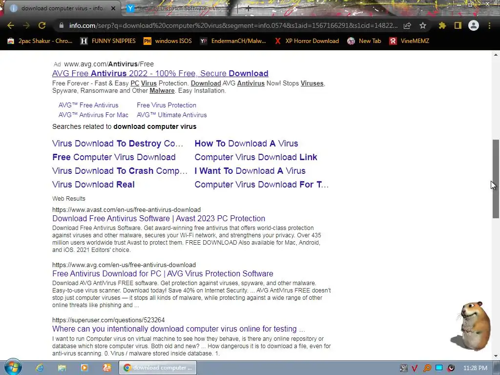Screen dimensions: 500x375
Task: Open the windows ISOS bookmark
Action: pyautogui.click(x=168, y=41)
